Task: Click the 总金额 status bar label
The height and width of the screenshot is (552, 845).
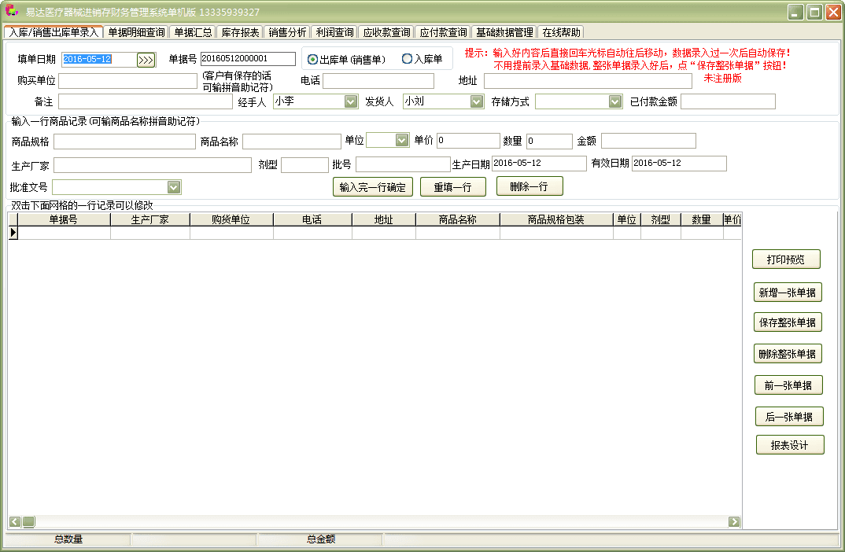Action: tap(321, 539)
